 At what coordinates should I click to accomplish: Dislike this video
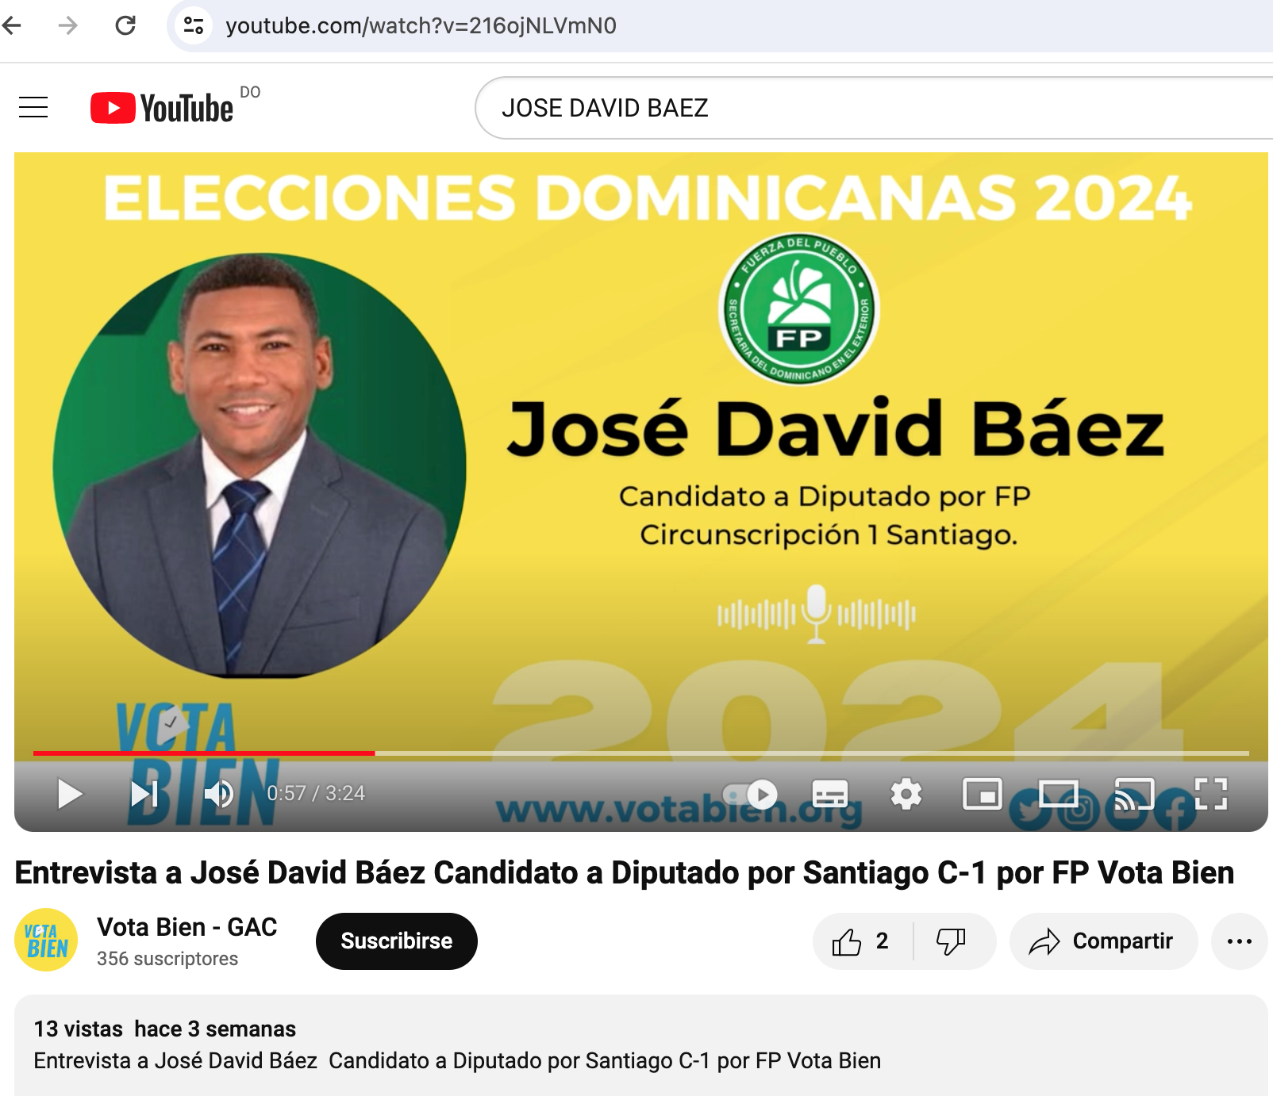point(951,941)
